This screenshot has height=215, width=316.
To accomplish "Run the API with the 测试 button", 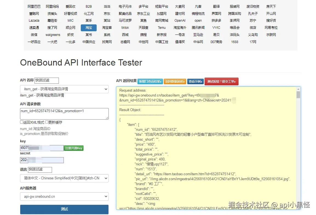I will tap(64, 209).
